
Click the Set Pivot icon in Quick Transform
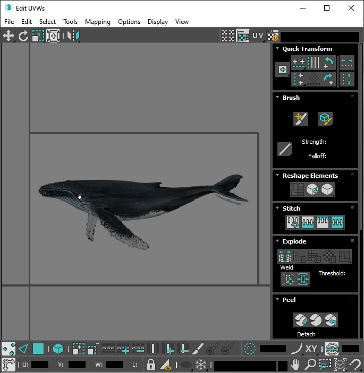283,70
